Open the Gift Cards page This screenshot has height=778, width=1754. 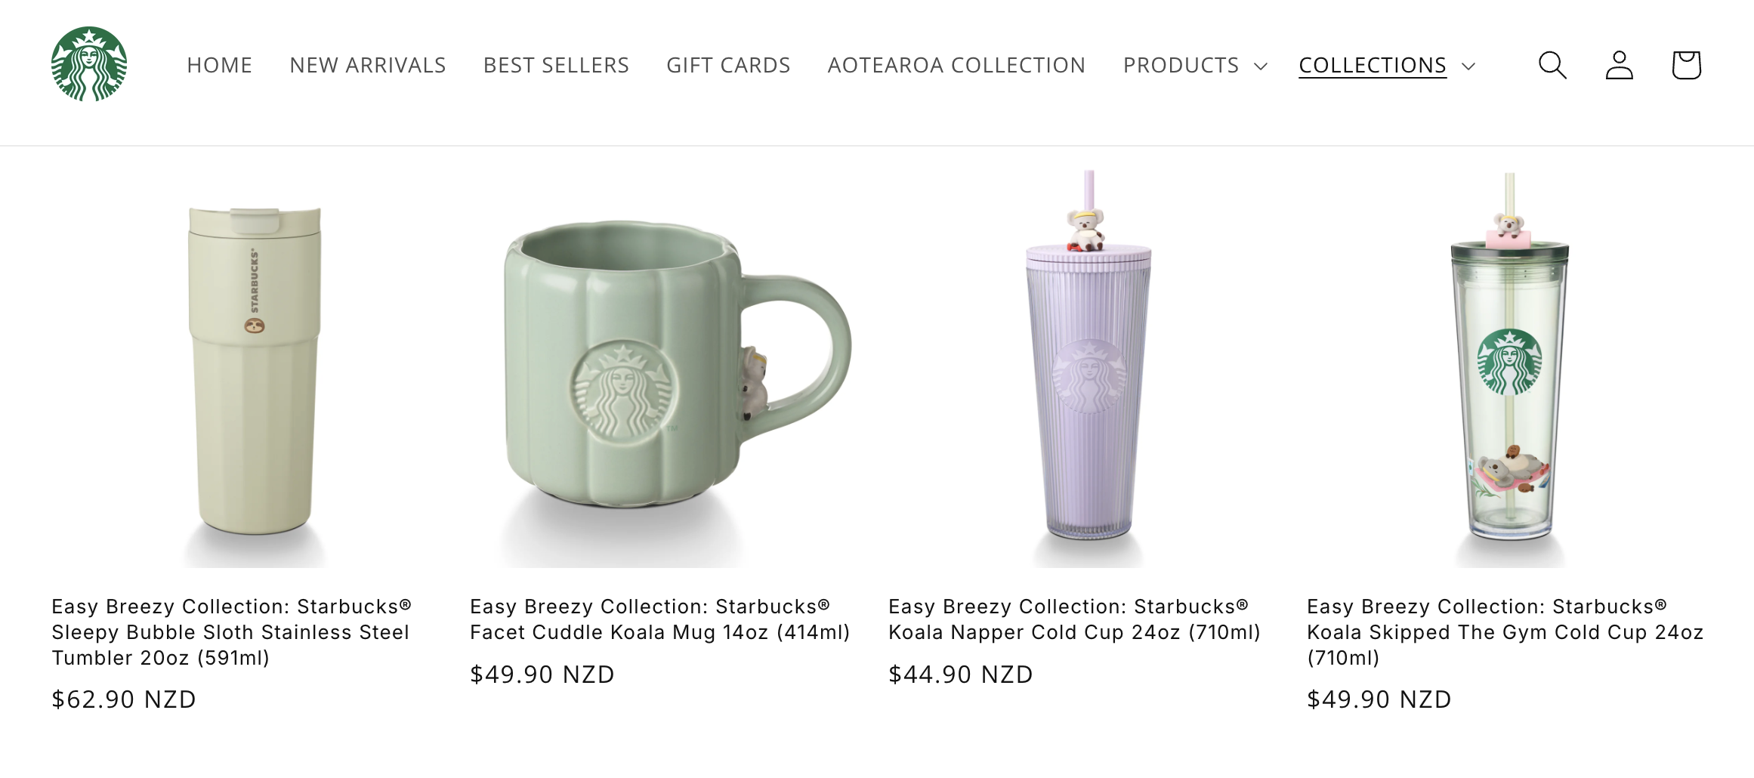pos(728,65)
